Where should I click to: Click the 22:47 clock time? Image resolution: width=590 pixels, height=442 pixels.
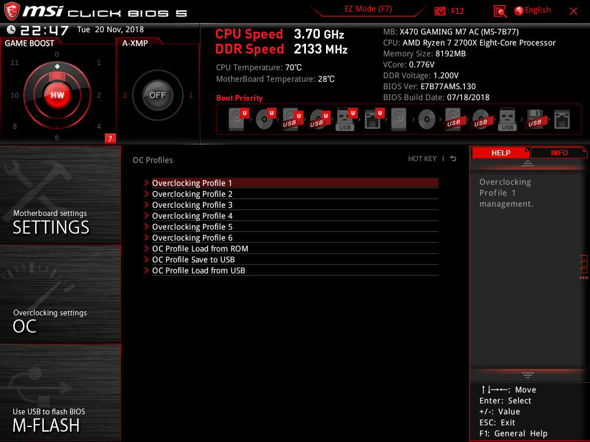(x=44, y=30)
